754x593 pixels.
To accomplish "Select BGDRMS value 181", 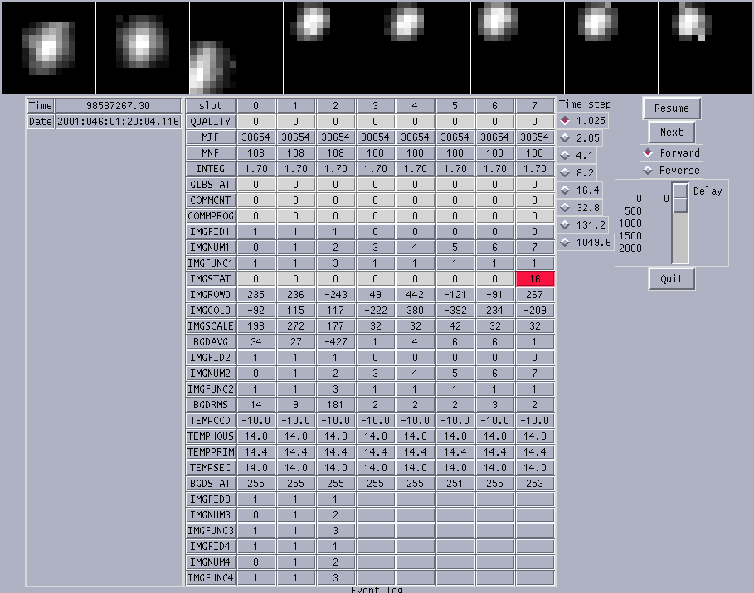I will coord(335,405).
